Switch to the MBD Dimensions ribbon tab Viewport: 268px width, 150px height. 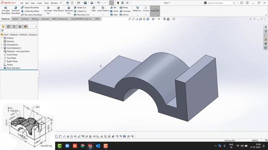tap(60, 19)
